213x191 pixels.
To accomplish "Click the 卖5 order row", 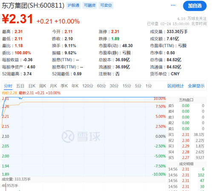I will [186, 106].
